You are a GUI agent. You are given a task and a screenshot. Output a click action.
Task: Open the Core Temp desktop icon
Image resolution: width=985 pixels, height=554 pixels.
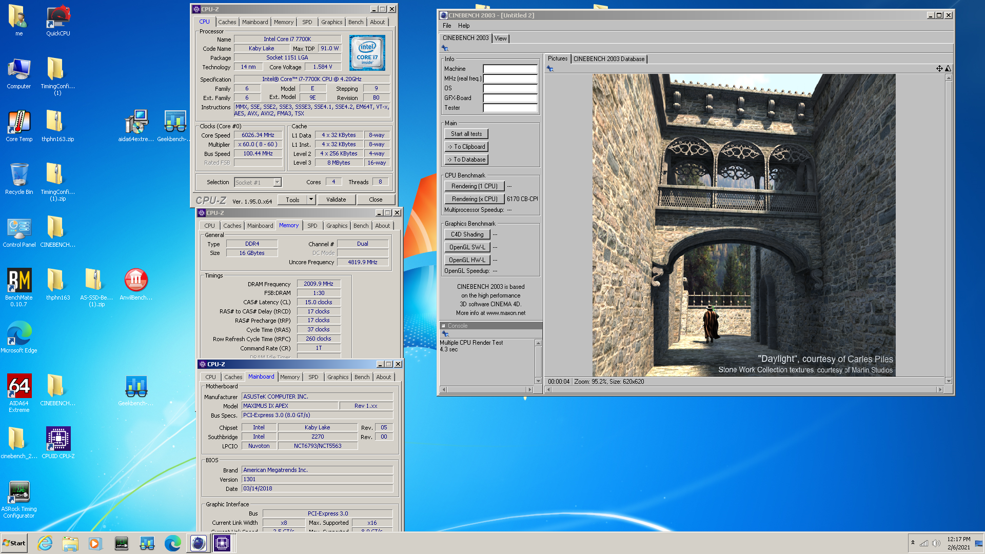(19, 126)
